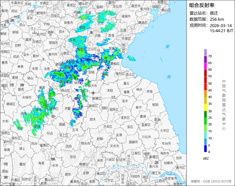Pick the purple 65–70 dBZ legend band
235x186 pixels.
pos(205,59)
